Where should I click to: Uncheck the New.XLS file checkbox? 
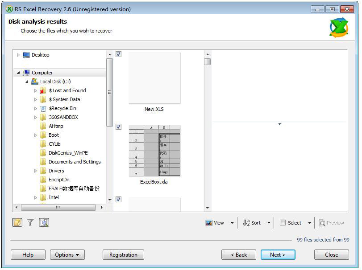[x=118, y=54]
